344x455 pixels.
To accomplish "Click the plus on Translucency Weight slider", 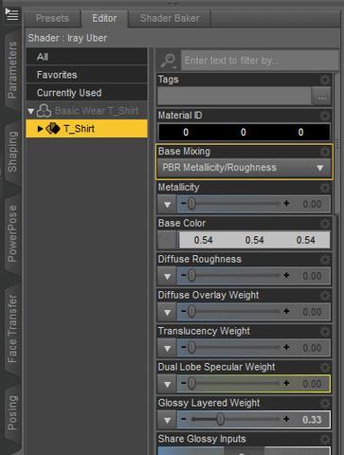I will point(286,348).
